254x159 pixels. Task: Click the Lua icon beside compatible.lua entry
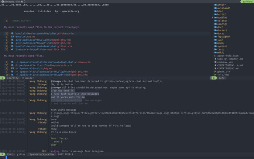(12, 49)
